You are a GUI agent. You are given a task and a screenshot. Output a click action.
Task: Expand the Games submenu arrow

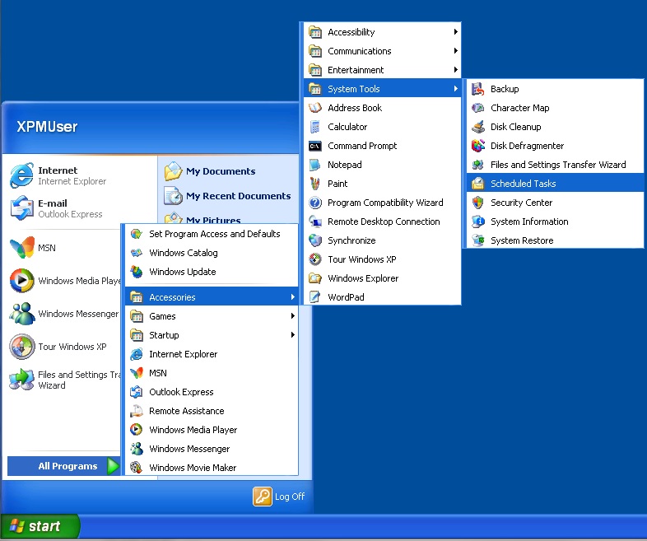coord(292,316)
